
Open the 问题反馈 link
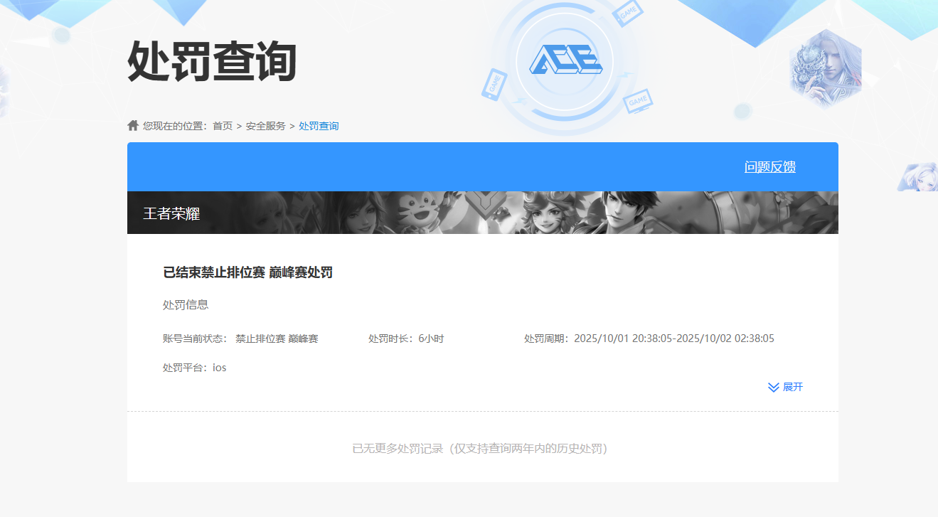pyautogui.click(x=770, y=167)
